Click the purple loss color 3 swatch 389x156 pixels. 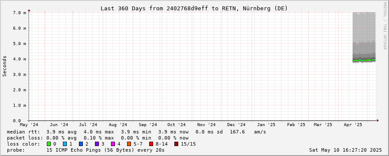[x=97, y=144]
